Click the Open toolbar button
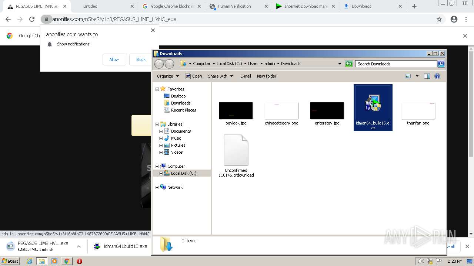This screenshot has width=474, height=266. point(194,76)
